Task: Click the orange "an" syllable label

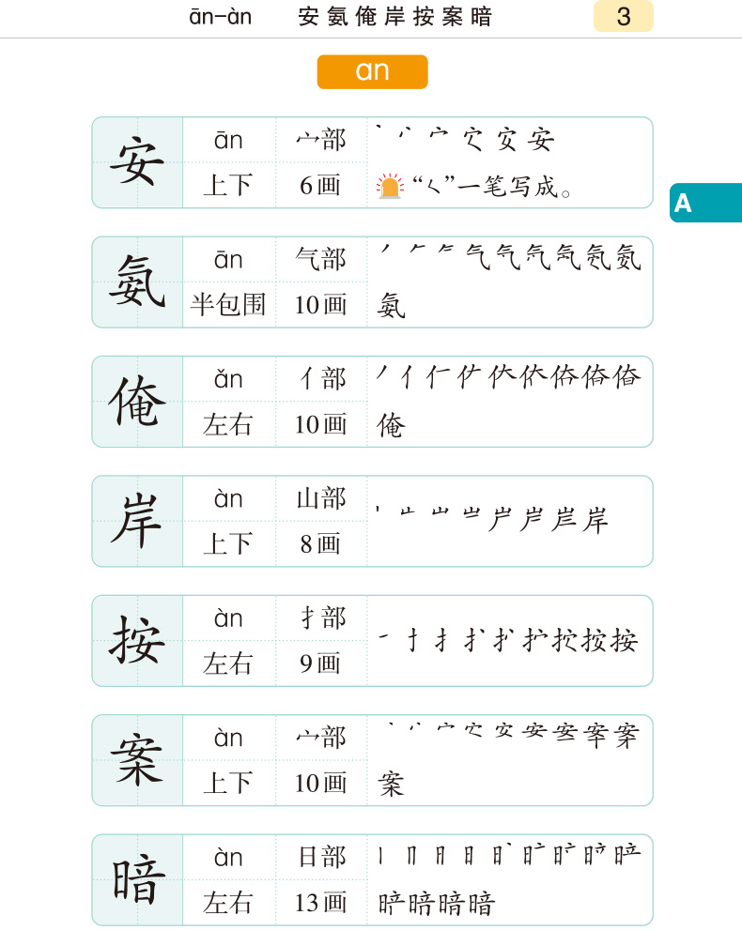Action: 372,71
